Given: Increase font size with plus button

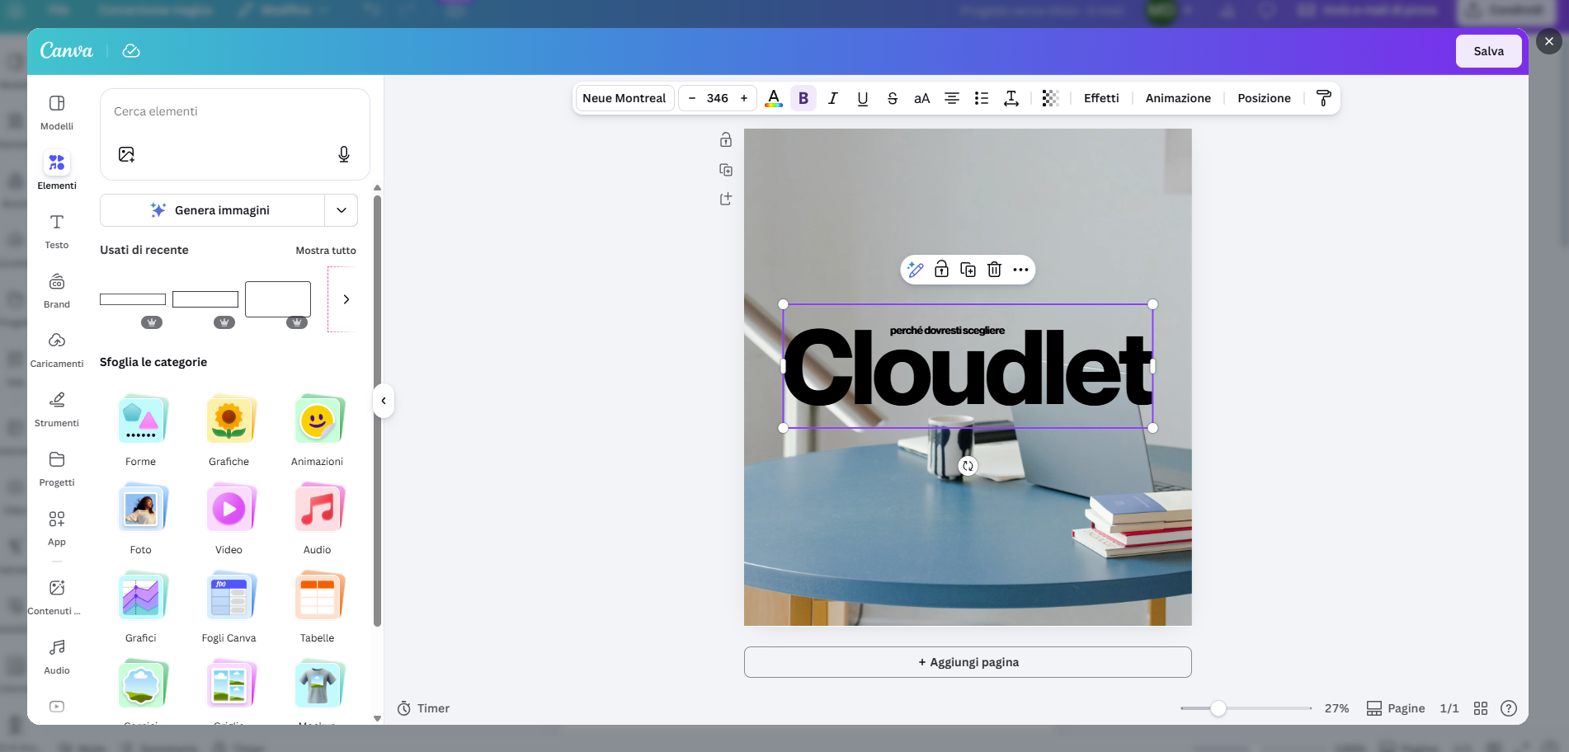Looking at the screenshot, I should point(744,98).
